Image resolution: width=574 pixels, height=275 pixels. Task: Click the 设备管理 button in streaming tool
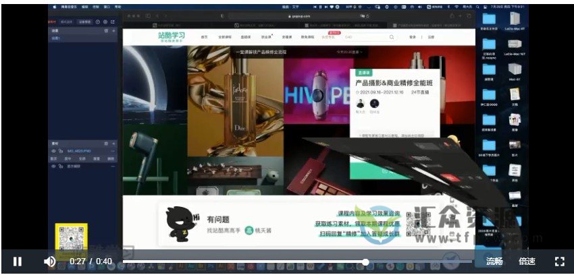click(85, 22)
